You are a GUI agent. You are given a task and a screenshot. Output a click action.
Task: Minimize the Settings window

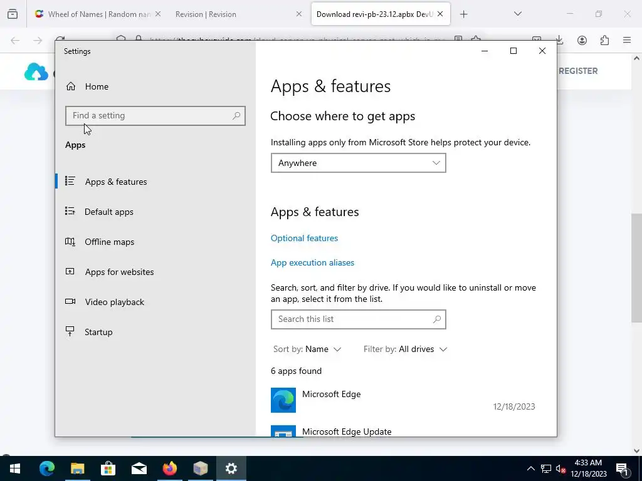[x=485, y=51]
